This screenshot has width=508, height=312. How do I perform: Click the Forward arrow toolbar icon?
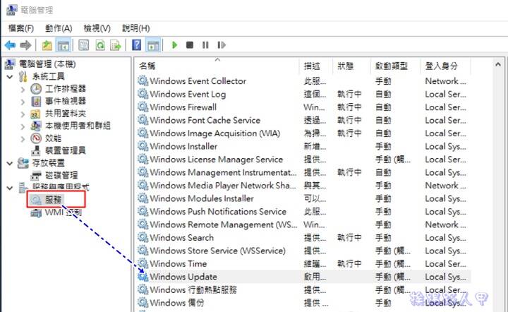pos(25,45)
